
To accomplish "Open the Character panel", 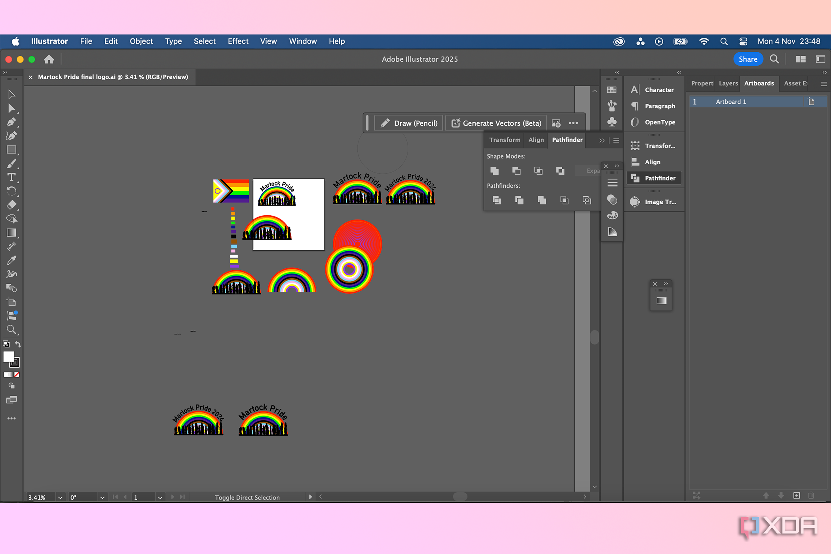I will [x=653, y=90].
